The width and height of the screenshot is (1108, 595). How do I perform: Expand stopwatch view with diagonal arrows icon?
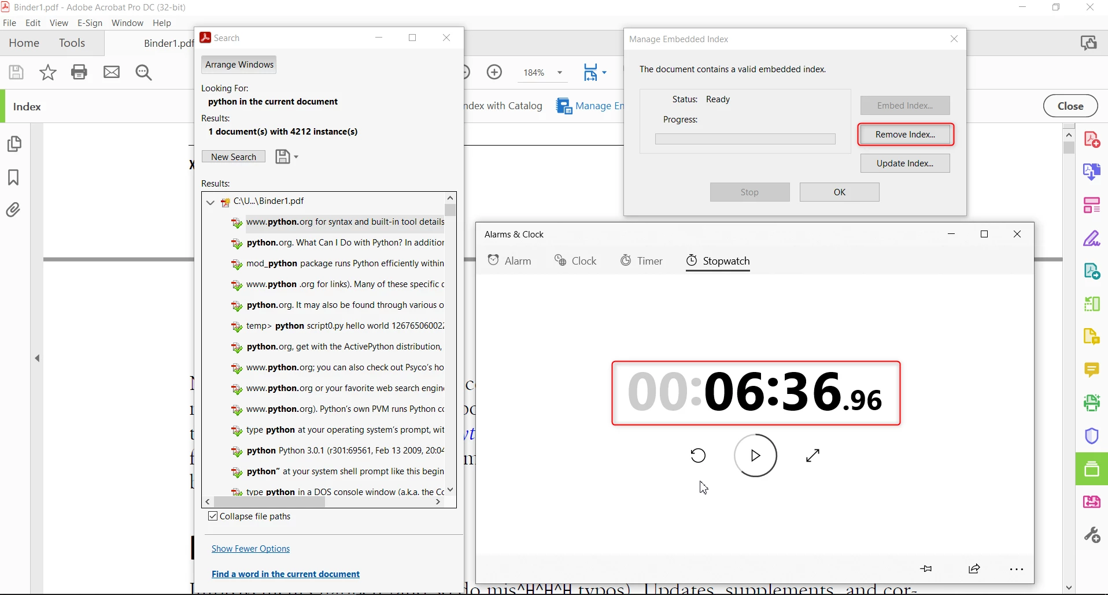pyautogui.click(x=814, y=456)
